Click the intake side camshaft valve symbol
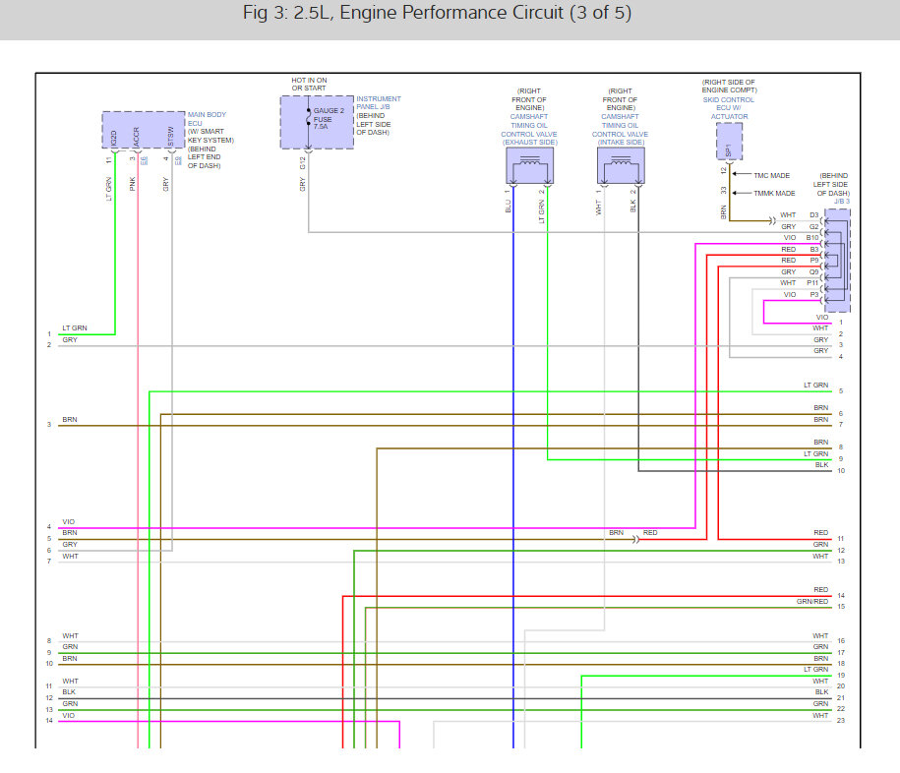Screen dimensions: 900x773 [621, 166]
